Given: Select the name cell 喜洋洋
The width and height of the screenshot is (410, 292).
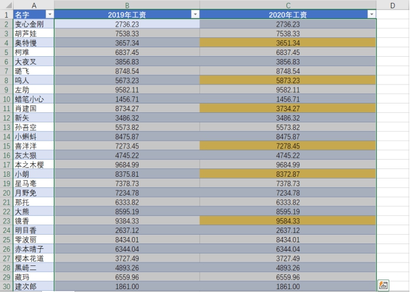Looking at the screenshot, I should (34, 146).
